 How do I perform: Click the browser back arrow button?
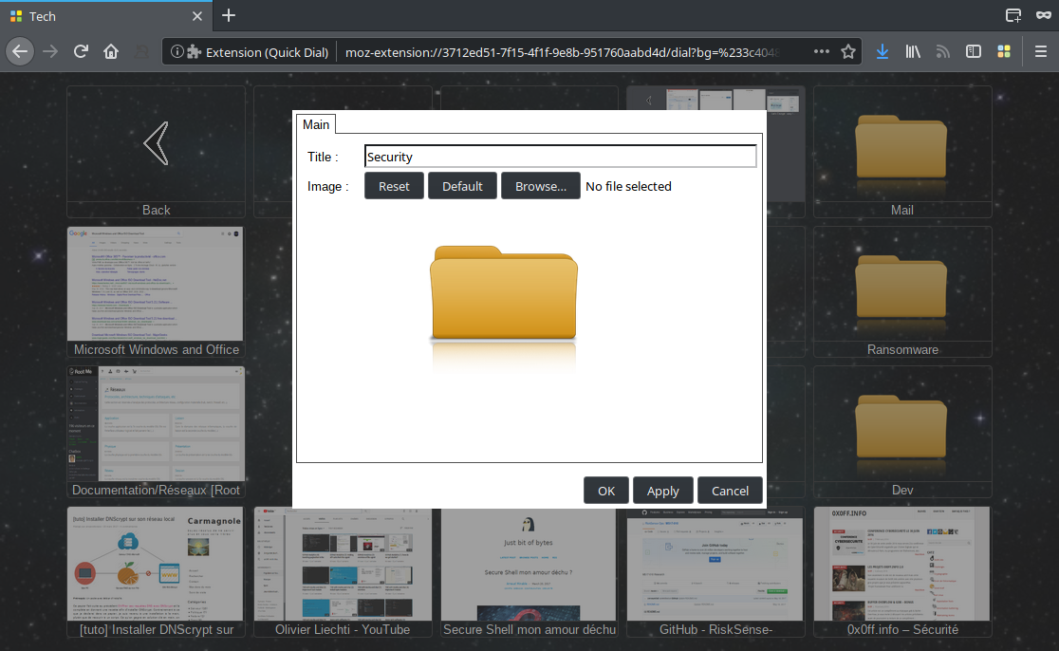[21, 51]
